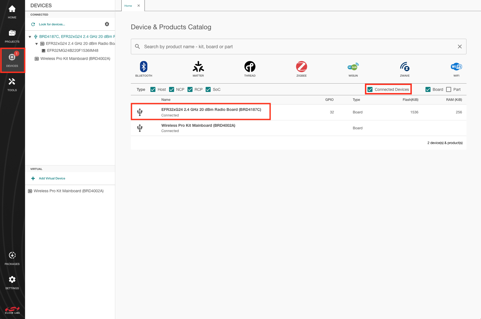Click the Z-Wave filter icon
The width and height of the screenshot is (481, 319).
pyautogui.click(x=405, y=67)
